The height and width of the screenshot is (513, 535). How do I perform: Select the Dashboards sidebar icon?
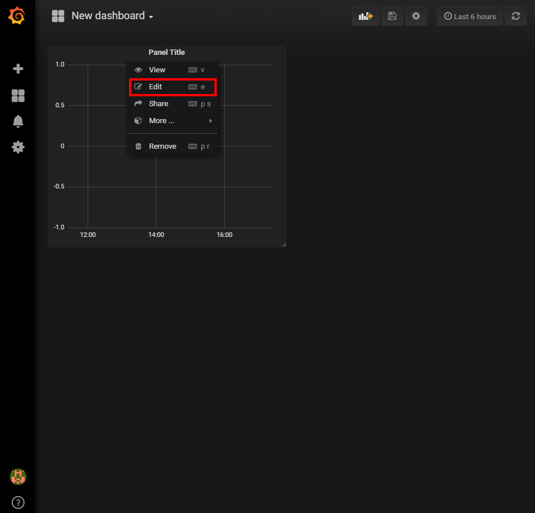point(18,95)
